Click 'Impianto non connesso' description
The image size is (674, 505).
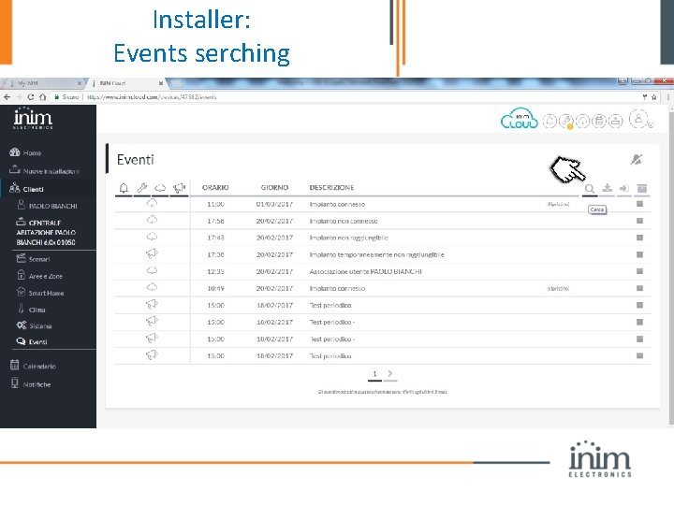point(344,221)
